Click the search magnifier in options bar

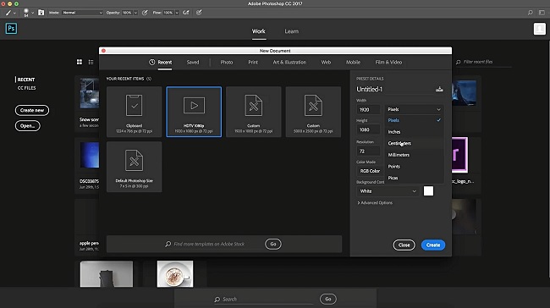point(530,13)
